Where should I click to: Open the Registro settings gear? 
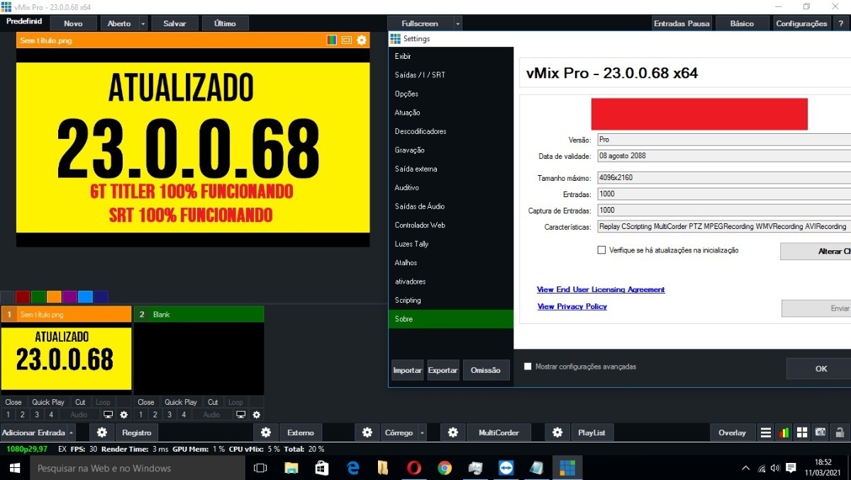coord(102,432)
